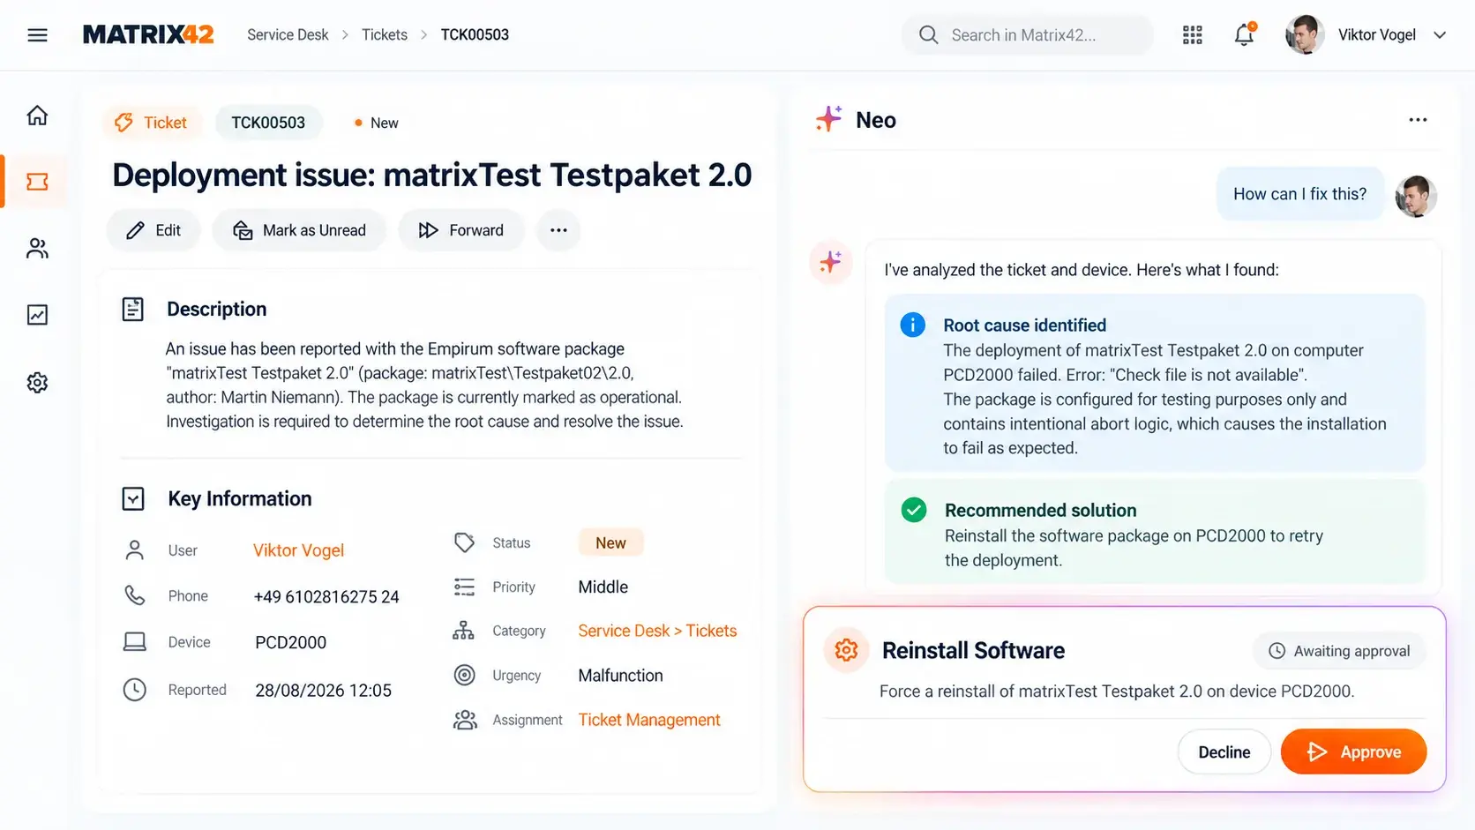1475x830 pixels.
Task: Select the urgency value Malfunction
Action: coord(620,676)
